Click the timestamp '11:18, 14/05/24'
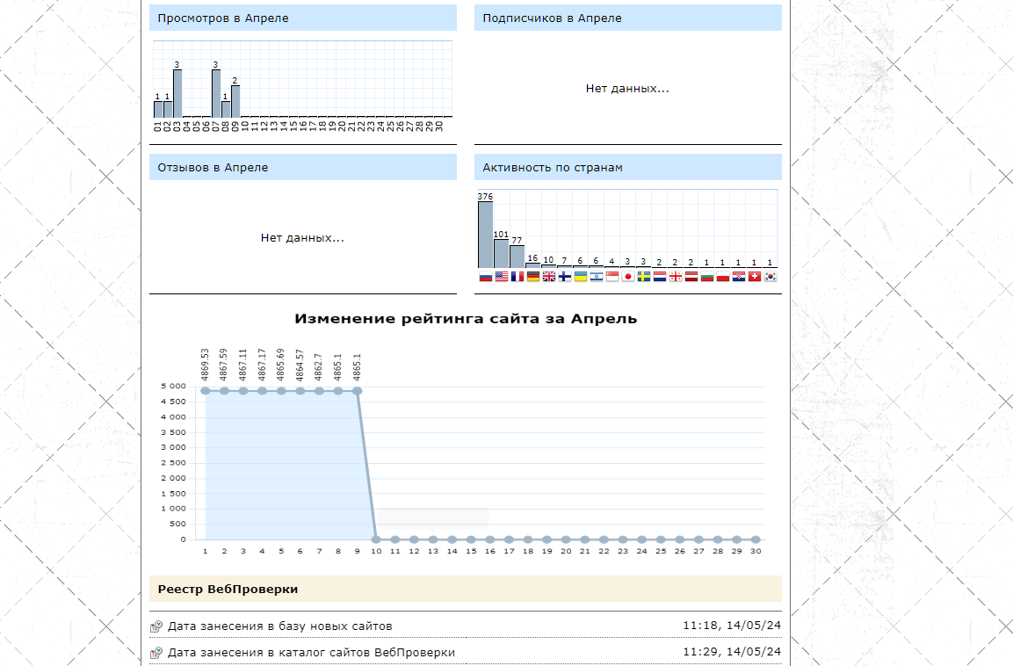 732,626
